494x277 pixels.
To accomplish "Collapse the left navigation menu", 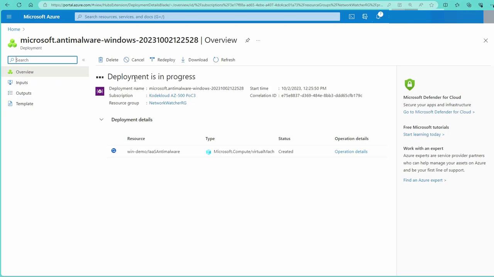I will click(83, 60).
